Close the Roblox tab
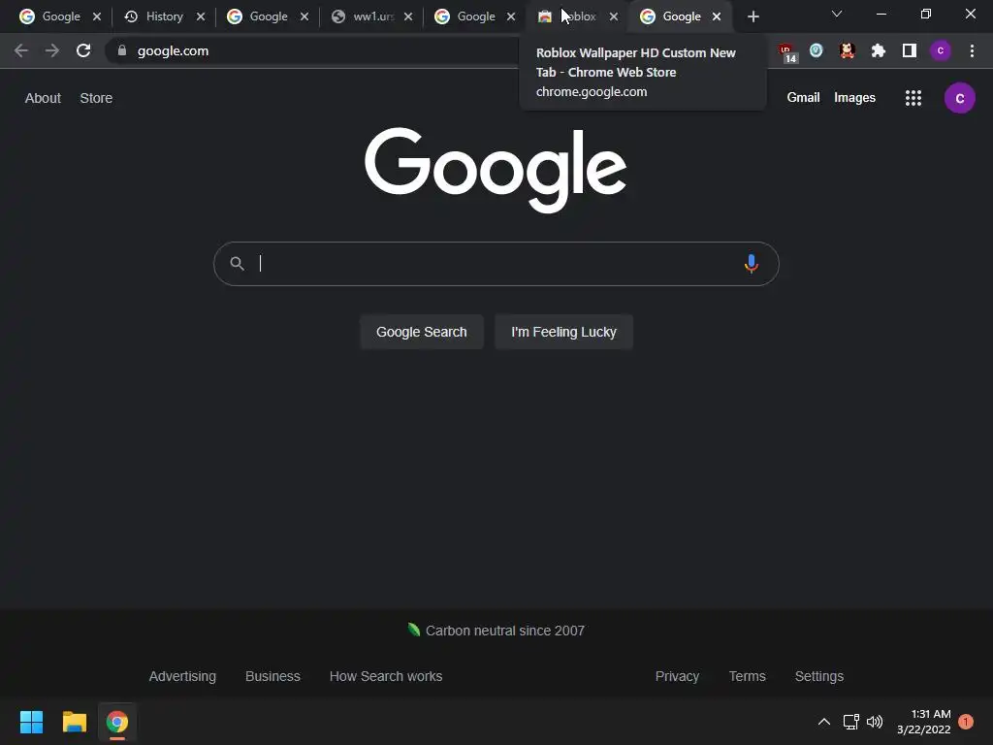Viewport: 993px width, 745px height. click(x=614, y=16)
